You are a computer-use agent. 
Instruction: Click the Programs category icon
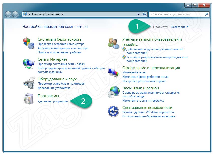(28, 99)
